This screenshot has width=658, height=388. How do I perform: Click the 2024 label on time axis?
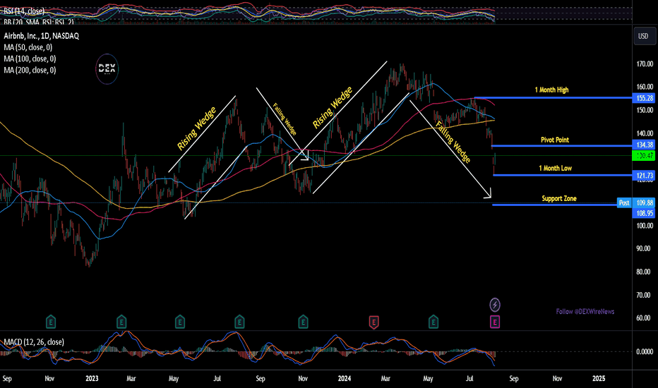pos(344,378)
